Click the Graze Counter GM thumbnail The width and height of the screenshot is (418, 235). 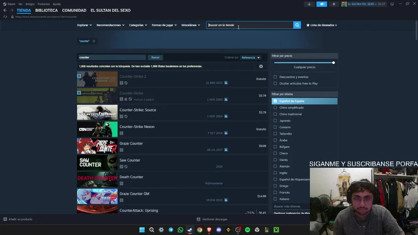tap(97, 196)
